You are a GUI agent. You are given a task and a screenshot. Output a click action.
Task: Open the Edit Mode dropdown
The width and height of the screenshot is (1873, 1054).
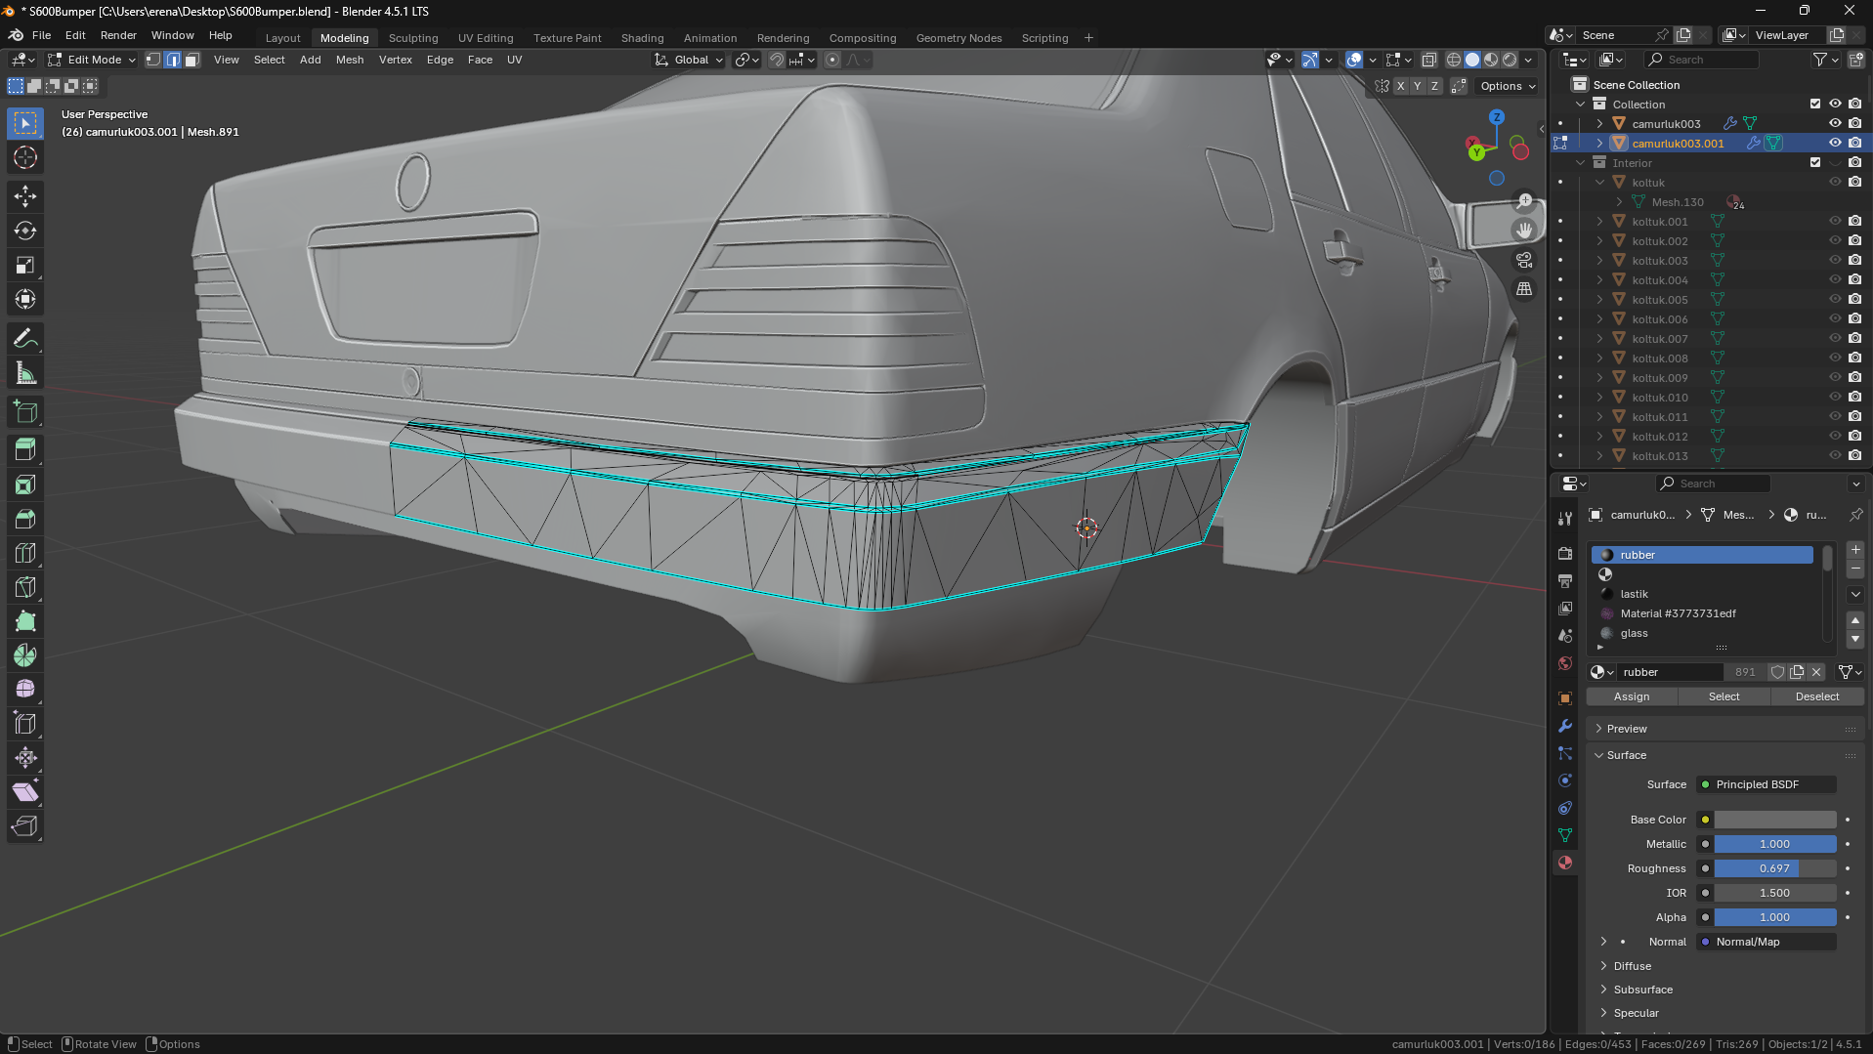coord(93,60)
